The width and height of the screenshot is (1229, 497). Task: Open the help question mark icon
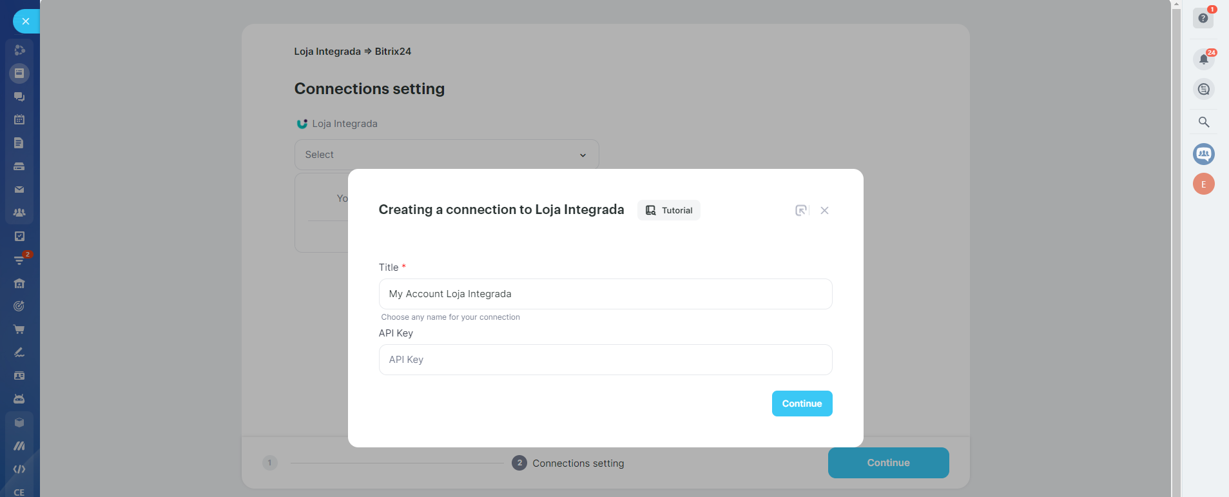pos(1203,18)
